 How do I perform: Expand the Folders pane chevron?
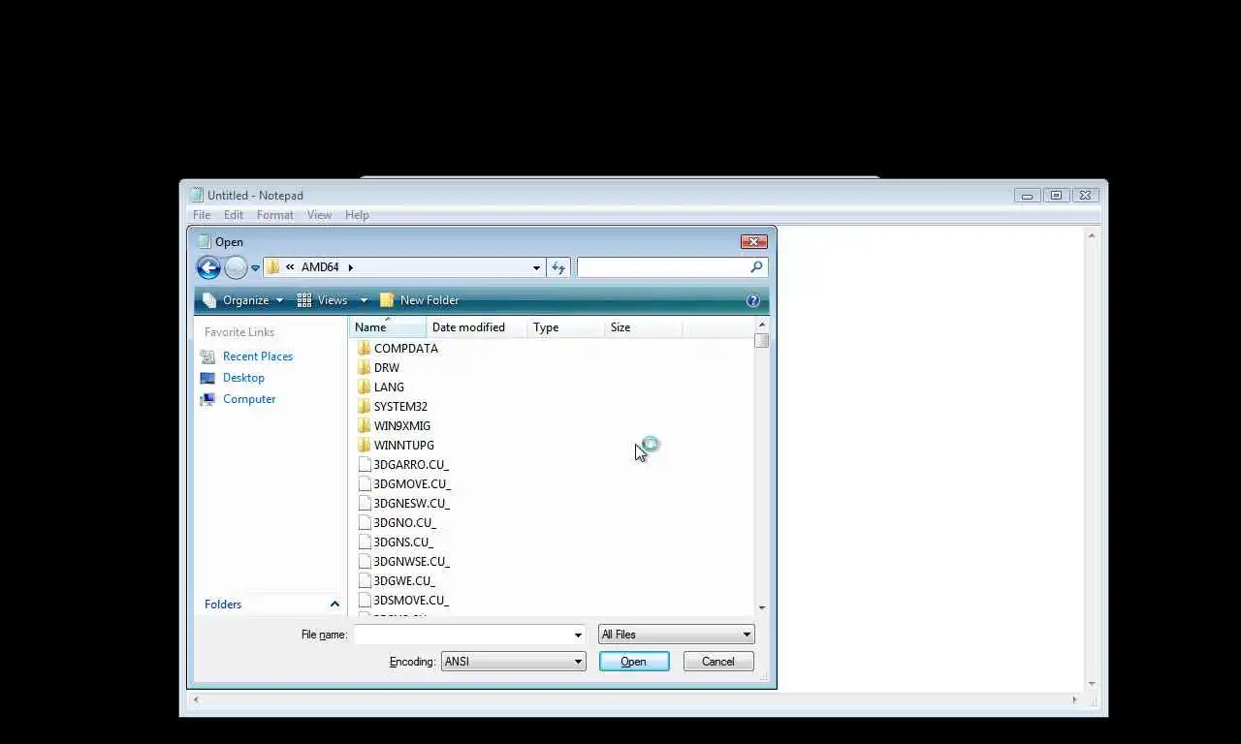pos(334,604)
